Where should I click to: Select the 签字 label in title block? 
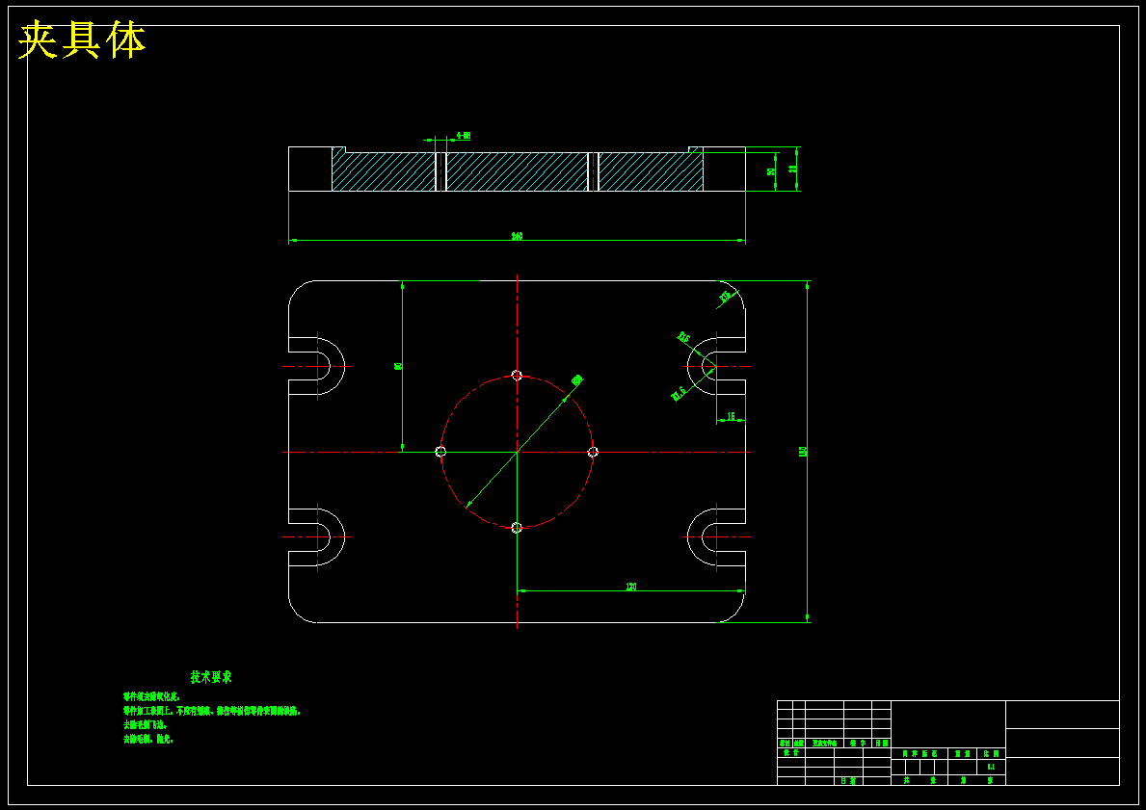[x=858, y=743]
